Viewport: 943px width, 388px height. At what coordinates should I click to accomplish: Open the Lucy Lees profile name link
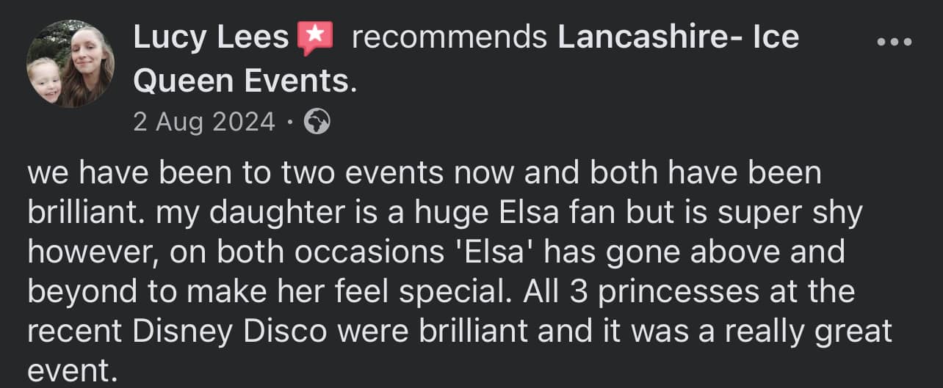[x=211, y=37]
